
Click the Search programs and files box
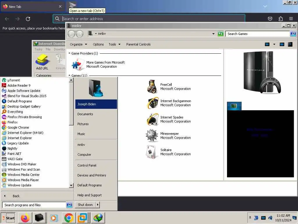[34, 205]
